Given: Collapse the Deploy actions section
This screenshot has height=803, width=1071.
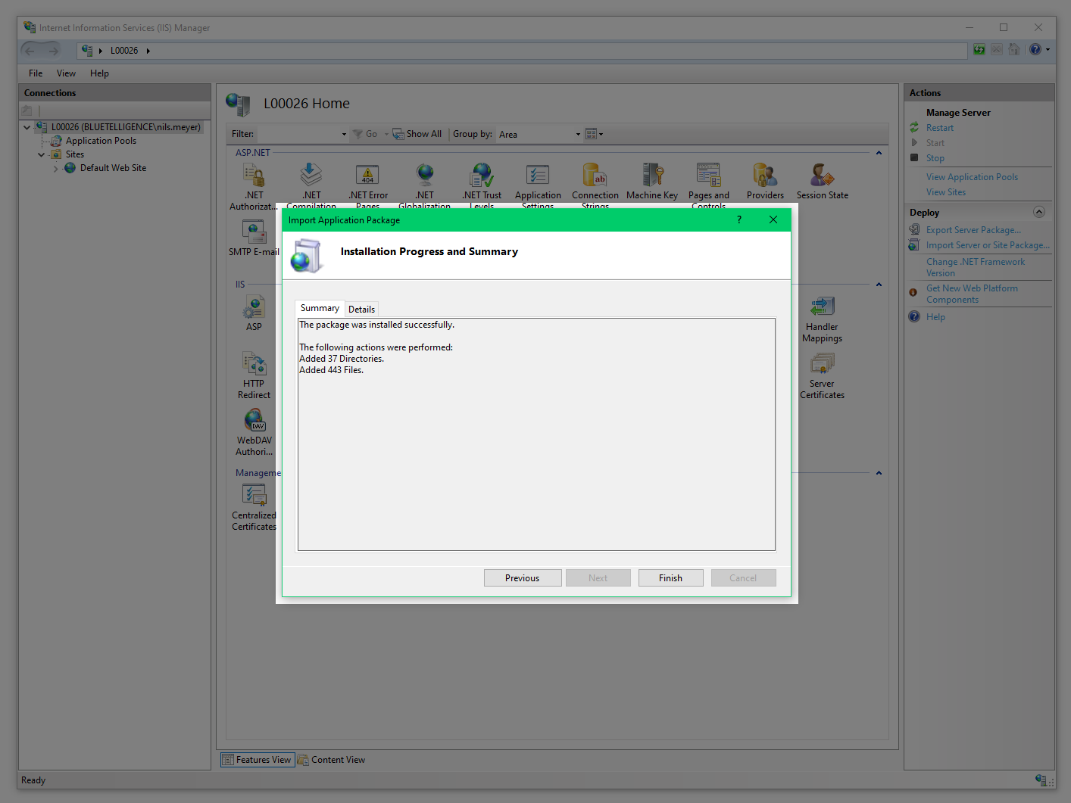Looking at the screenshot, I should pyautogui.click(x=1039, y=212).
